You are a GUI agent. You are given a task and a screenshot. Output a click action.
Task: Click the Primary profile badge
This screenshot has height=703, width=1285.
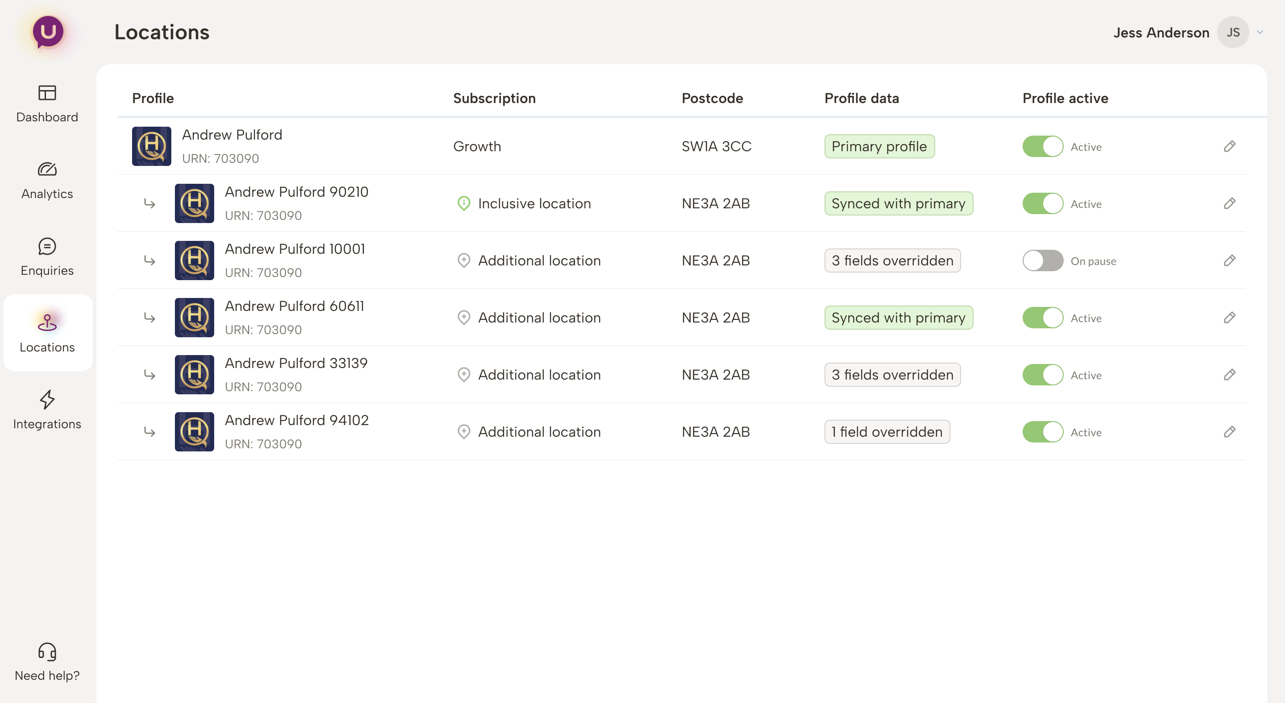click(879, 147)
